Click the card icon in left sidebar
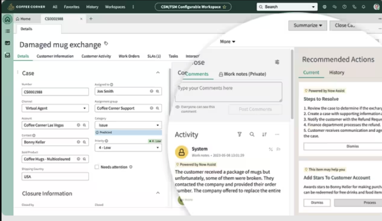Screen dimensions: 382x221 [x=7, y=43]
